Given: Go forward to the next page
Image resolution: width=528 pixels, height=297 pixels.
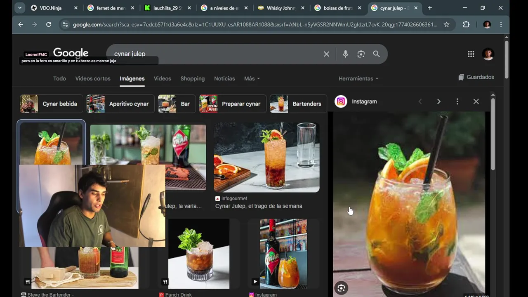Looking at the screenshot, I should pyautogui.click(x=35, y=25).
